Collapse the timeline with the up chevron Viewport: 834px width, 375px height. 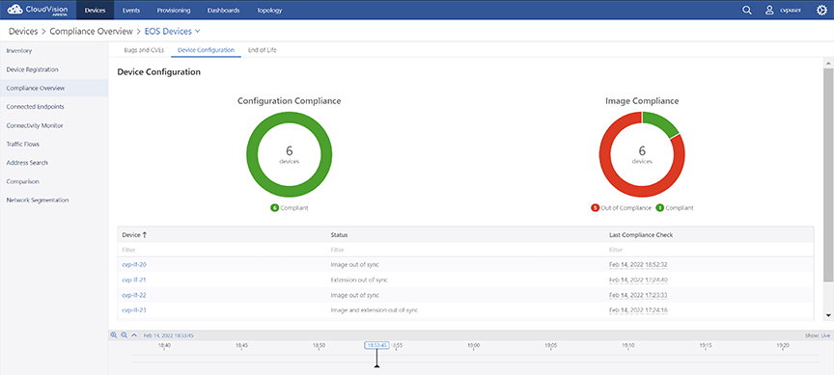[134, 335]
